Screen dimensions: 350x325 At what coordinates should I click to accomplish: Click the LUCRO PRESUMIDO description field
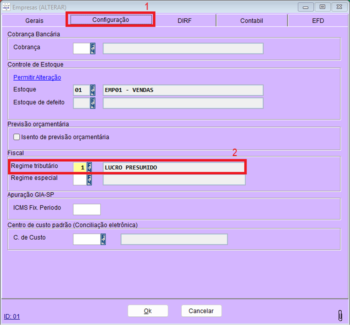tap(174, 167)
